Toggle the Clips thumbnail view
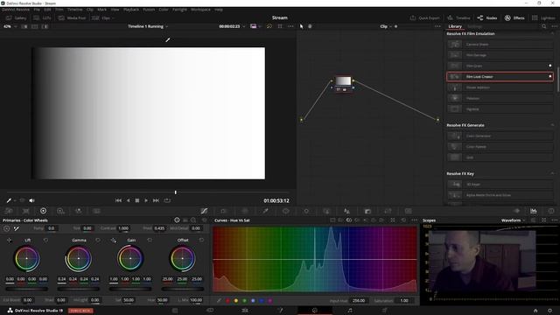 pos(102,17)
